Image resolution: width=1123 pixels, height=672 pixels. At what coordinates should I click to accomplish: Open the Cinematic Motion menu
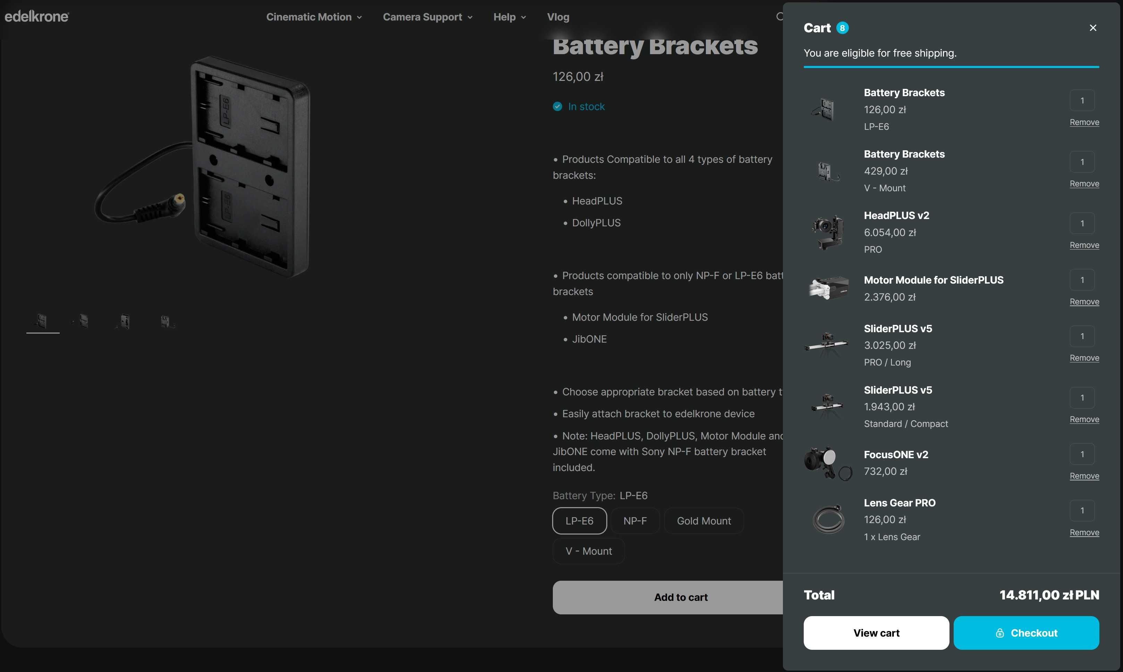pyautogui.click(x=314, y=17)
